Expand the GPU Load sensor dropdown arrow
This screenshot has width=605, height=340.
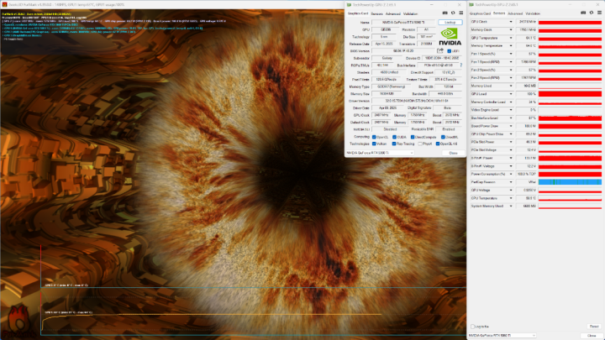click(511, 94)
